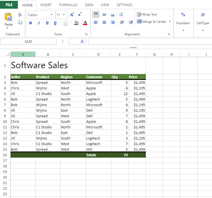Expand the Numbers dropdown arrow
The height and width of the screenshot is (198, 212).
183,31
